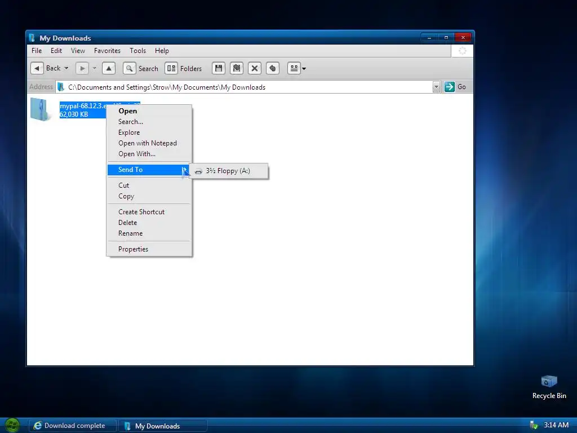
Task: Go up one folder level
Action: pyautogui.click(x=109, y=68)
